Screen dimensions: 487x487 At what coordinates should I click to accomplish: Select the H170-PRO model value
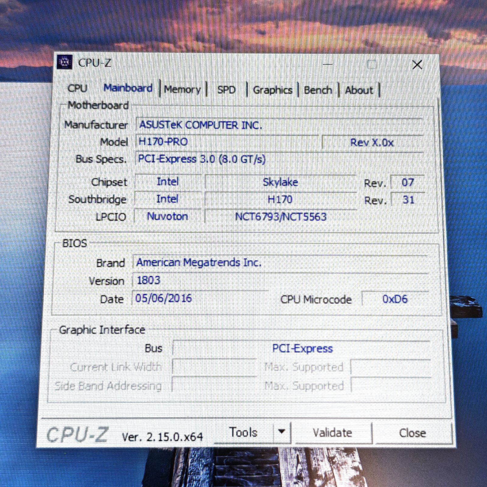(227, 142)
